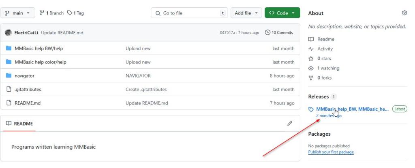Open the green Code dropdown
This screenshot has width=415, height=168.
tap(282, 13)
